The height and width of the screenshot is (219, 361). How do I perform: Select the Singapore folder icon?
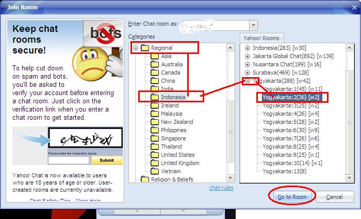pyautogui.click(x=155, y=138)
